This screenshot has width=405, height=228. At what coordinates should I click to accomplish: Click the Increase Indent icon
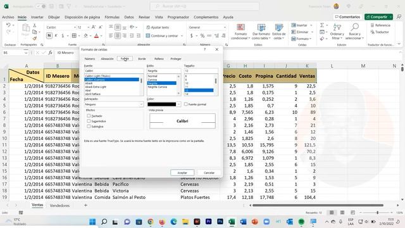point(139,35)
